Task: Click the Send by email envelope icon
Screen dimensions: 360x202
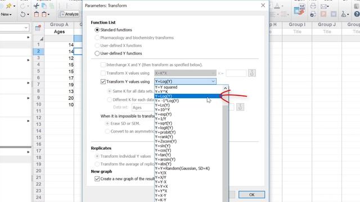Action: pos(324,6)
